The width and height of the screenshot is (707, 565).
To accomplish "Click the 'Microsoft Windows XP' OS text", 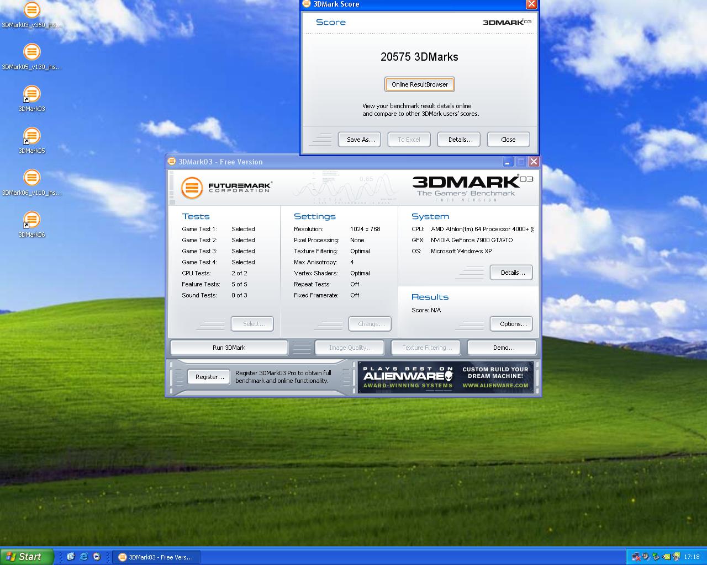I will [461, 251].
